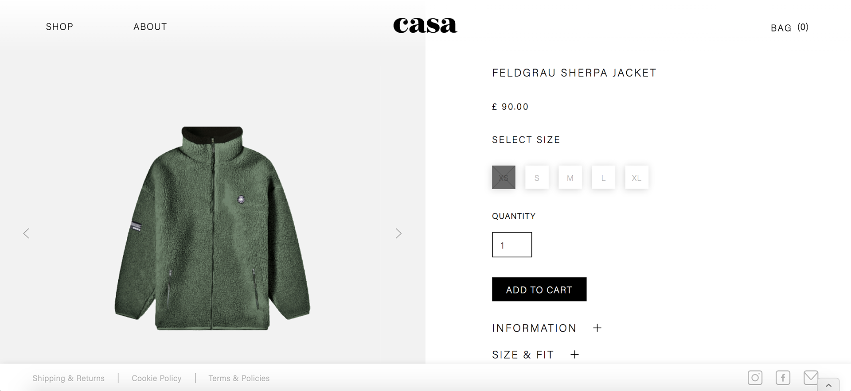Expand the Information section label
The image size is (851, 391).
tap(534, 328)
